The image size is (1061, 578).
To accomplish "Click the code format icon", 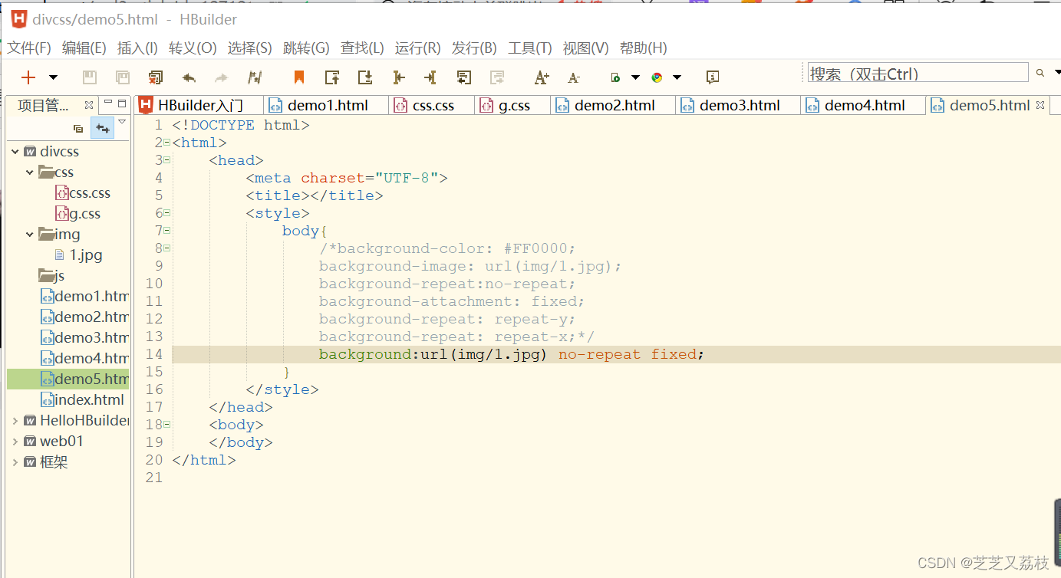I will tap(255, 77).
